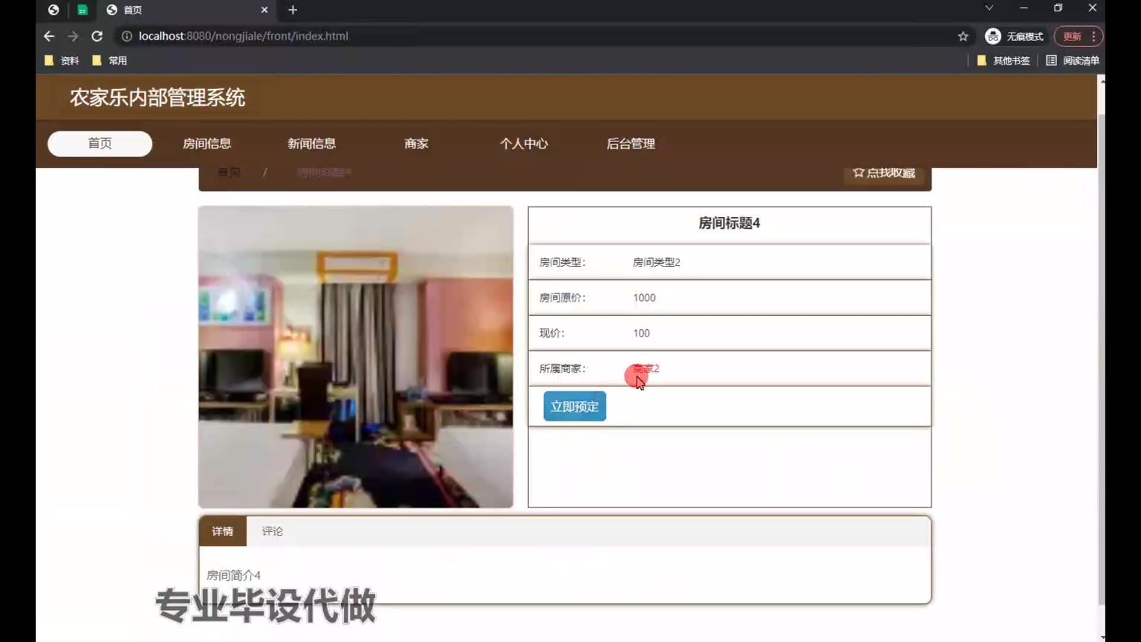Click the original price value 1000
The height and width of the screenshot is (642, 1141).
644,298
